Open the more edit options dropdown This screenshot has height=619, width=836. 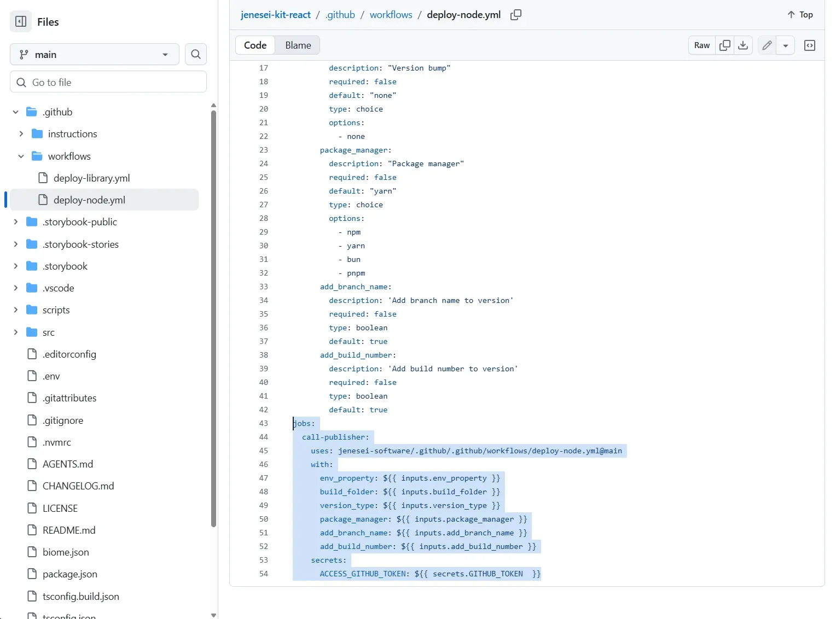[x=785, y=45]
